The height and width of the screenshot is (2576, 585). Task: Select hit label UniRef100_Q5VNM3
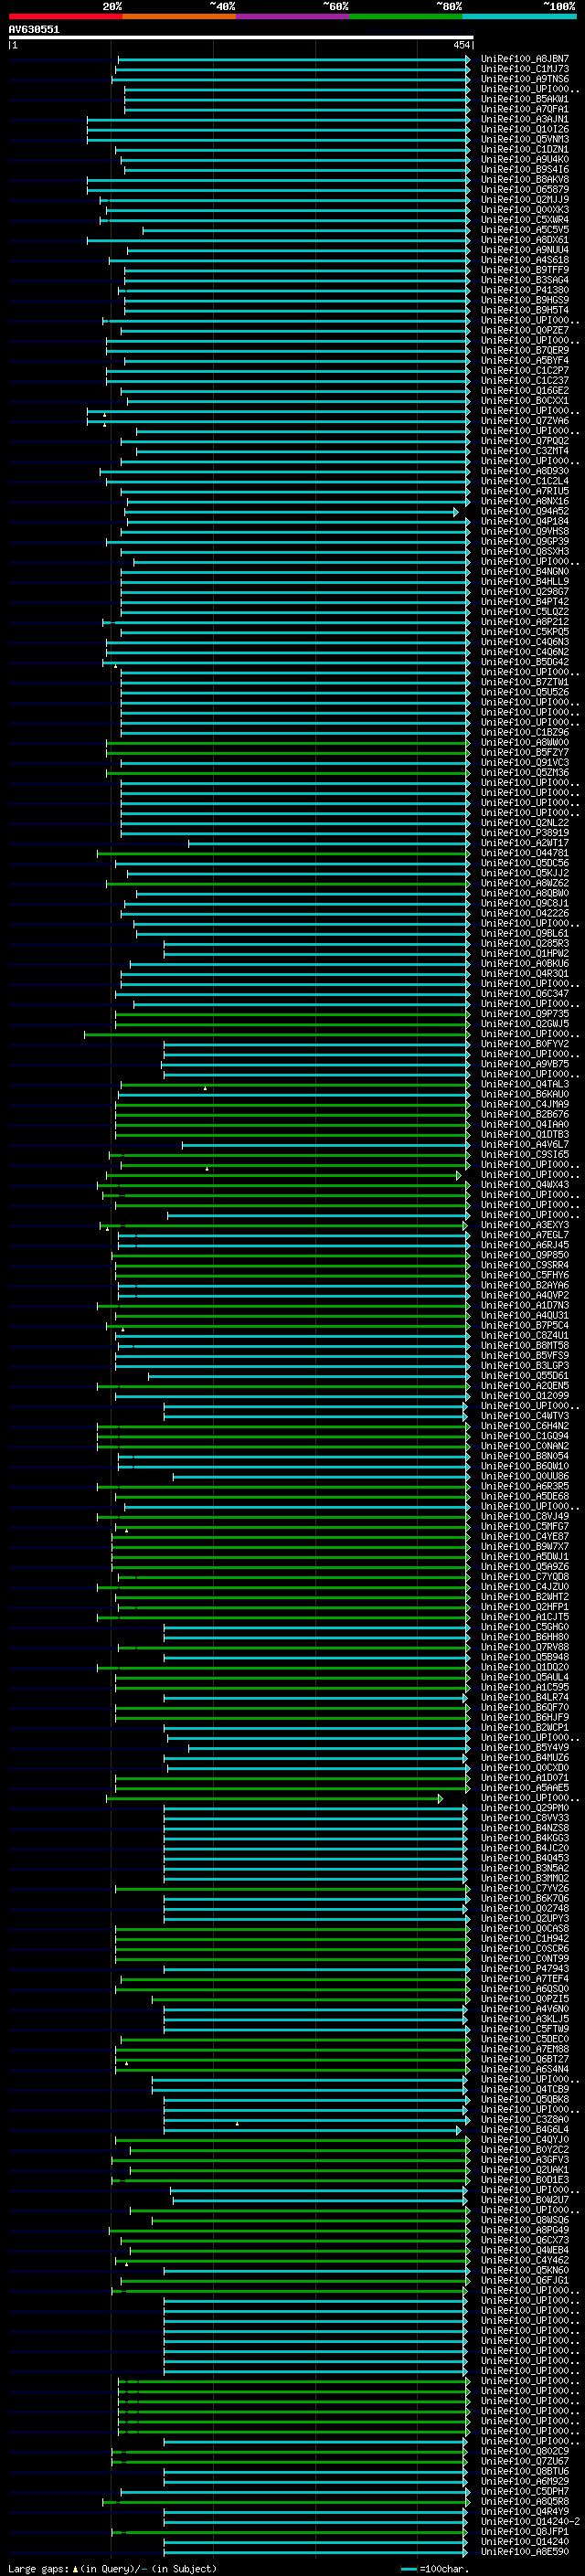pos(525,139)
